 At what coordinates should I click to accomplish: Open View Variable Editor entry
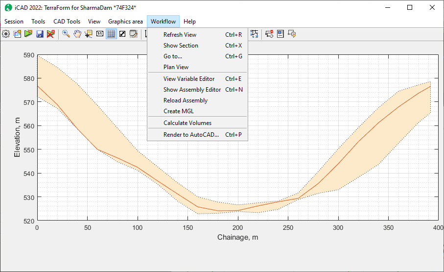(x=197, y=79)
